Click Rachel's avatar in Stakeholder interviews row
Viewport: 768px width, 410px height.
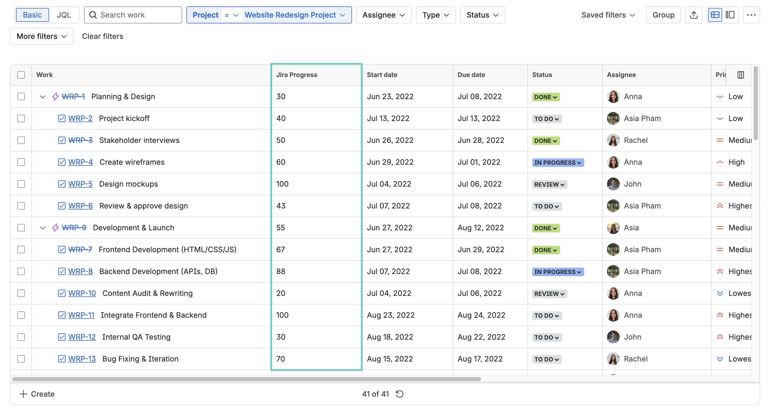[x=613, y=140]
